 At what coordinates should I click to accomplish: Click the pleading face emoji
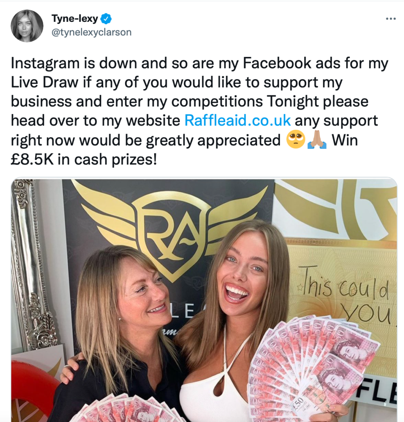pyautogui.click(x=295, y=139)
